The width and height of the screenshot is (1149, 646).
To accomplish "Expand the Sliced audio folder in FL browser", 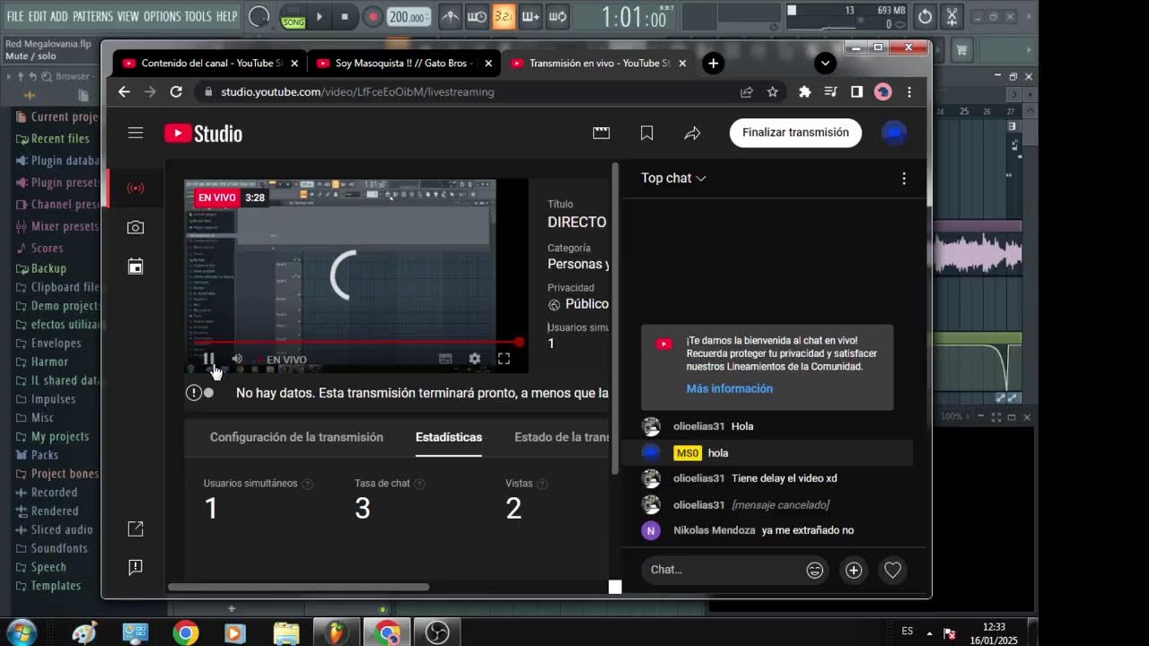I will 54,529.
